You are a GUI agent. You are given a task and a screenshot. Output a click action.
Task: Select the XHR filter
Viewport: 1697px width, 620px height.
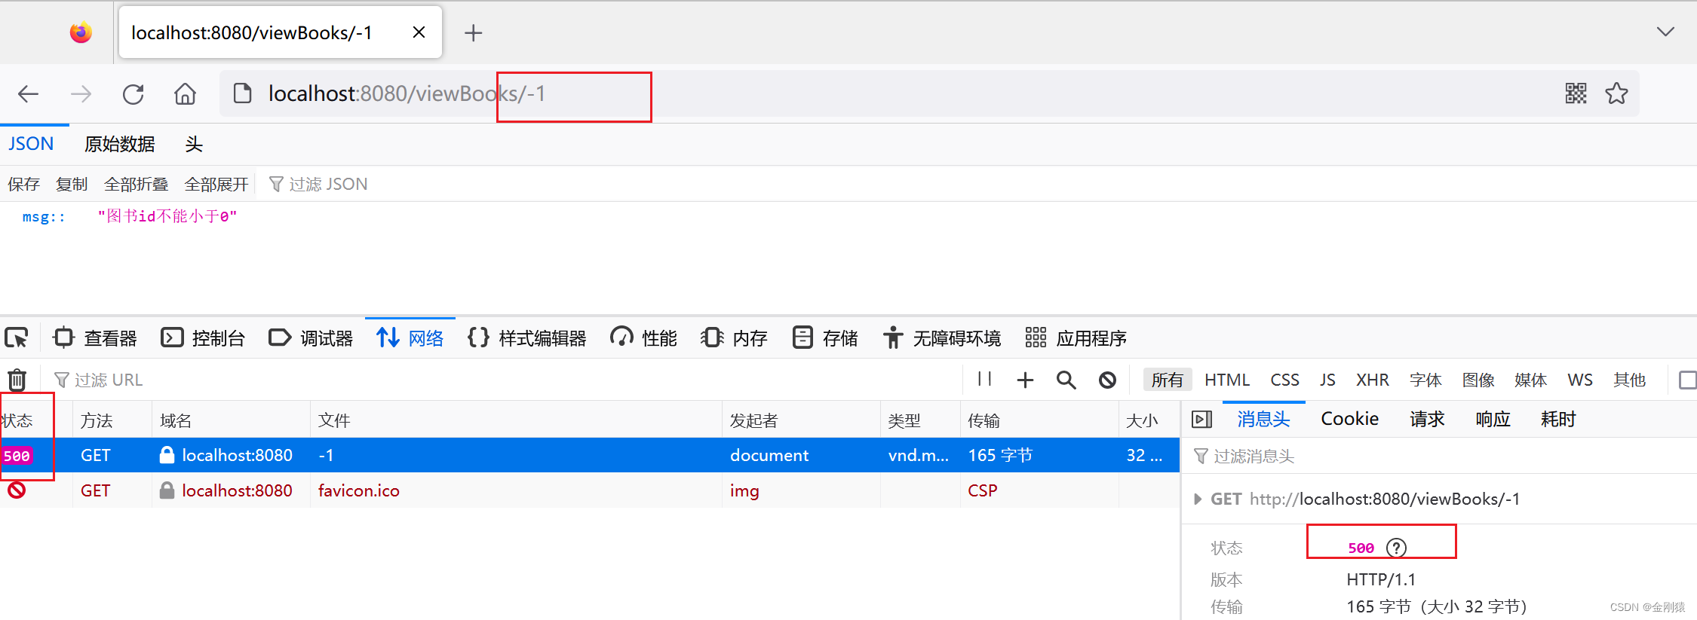[x=1373, y=380]
